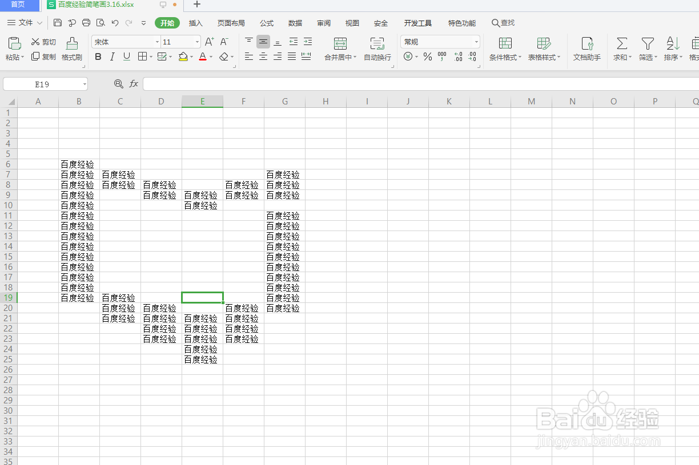Switch to the Page Layout (页面布局) tab

[x=231, y=23]
